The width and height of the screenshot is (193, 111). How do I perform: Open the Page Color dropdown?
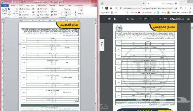43,12
